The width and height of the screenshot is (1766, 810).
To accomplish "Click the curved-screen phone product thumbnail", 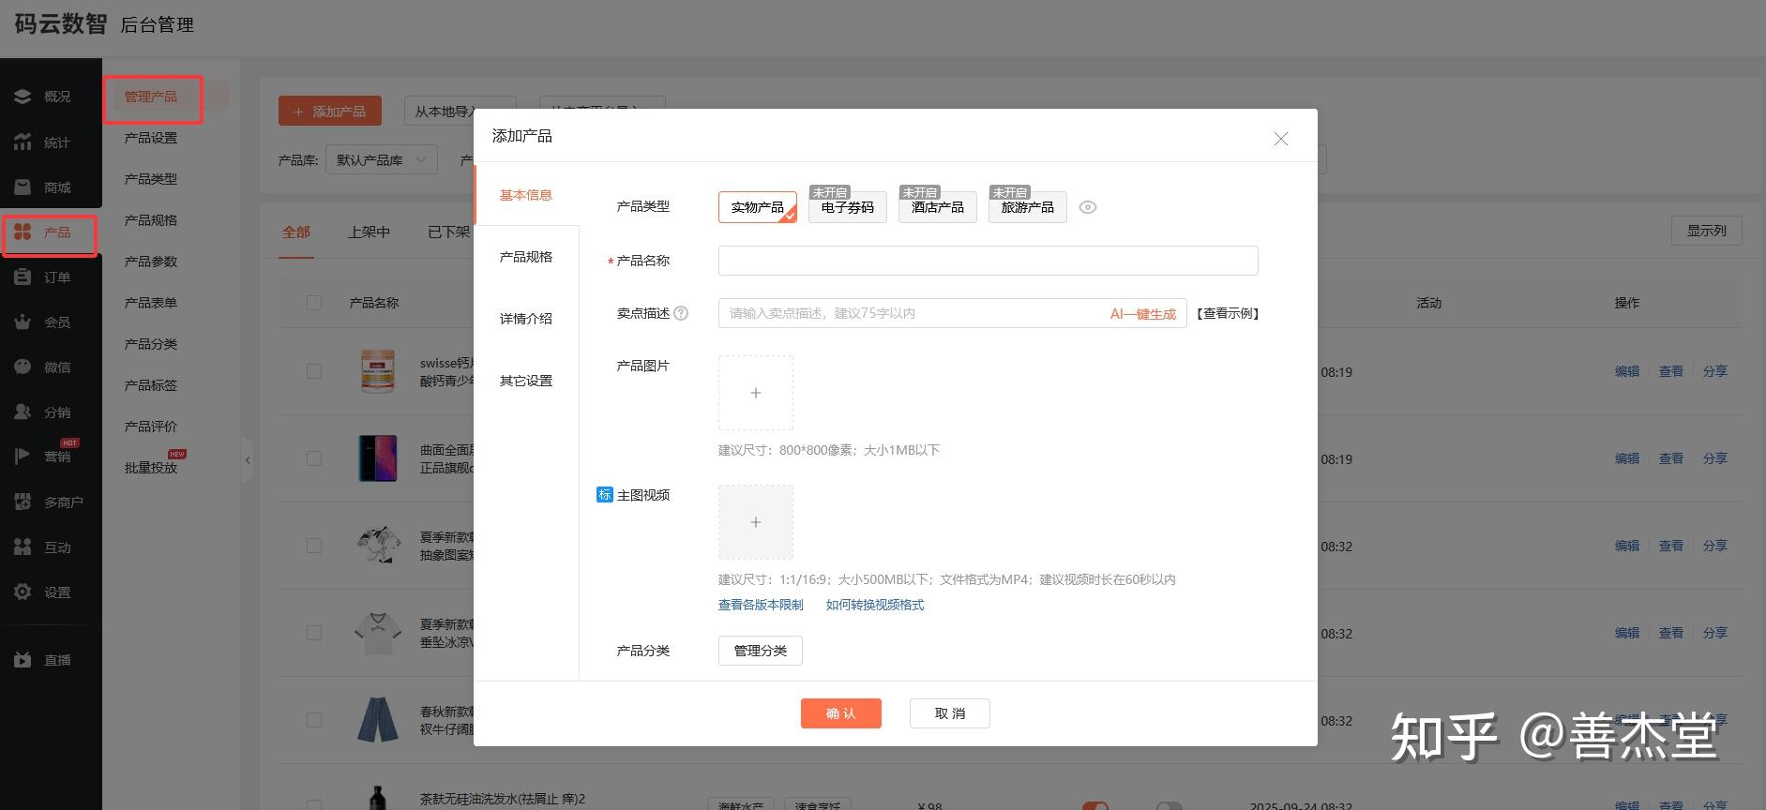I will click(378, 458).
